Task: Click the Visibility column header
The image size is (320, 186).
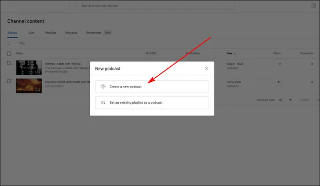Action: point(151,54)
